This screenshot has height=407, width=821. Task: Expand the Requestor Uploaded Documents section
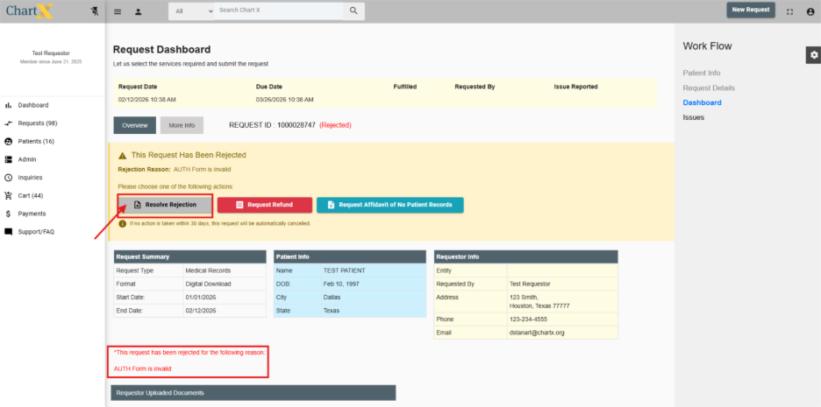point(253,393)
